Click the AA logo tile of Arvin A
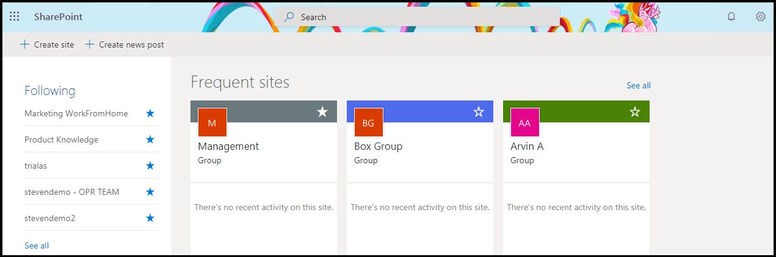 [x=525, y=122]
